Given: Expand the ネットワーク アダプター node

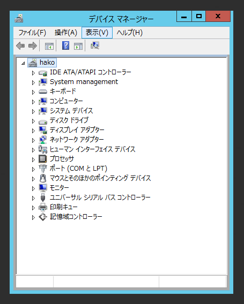Looking at the screenshot, I should [33, 140].
